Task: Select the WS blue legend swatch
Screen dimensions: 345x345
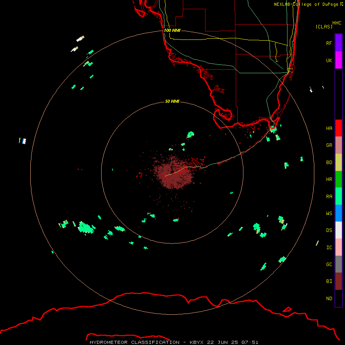Action: [x=338, y=213]
